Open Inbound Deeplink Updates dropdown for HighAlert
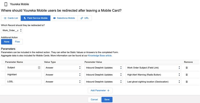The width and height of the screenshot is (200, 103). coord(103,75)
